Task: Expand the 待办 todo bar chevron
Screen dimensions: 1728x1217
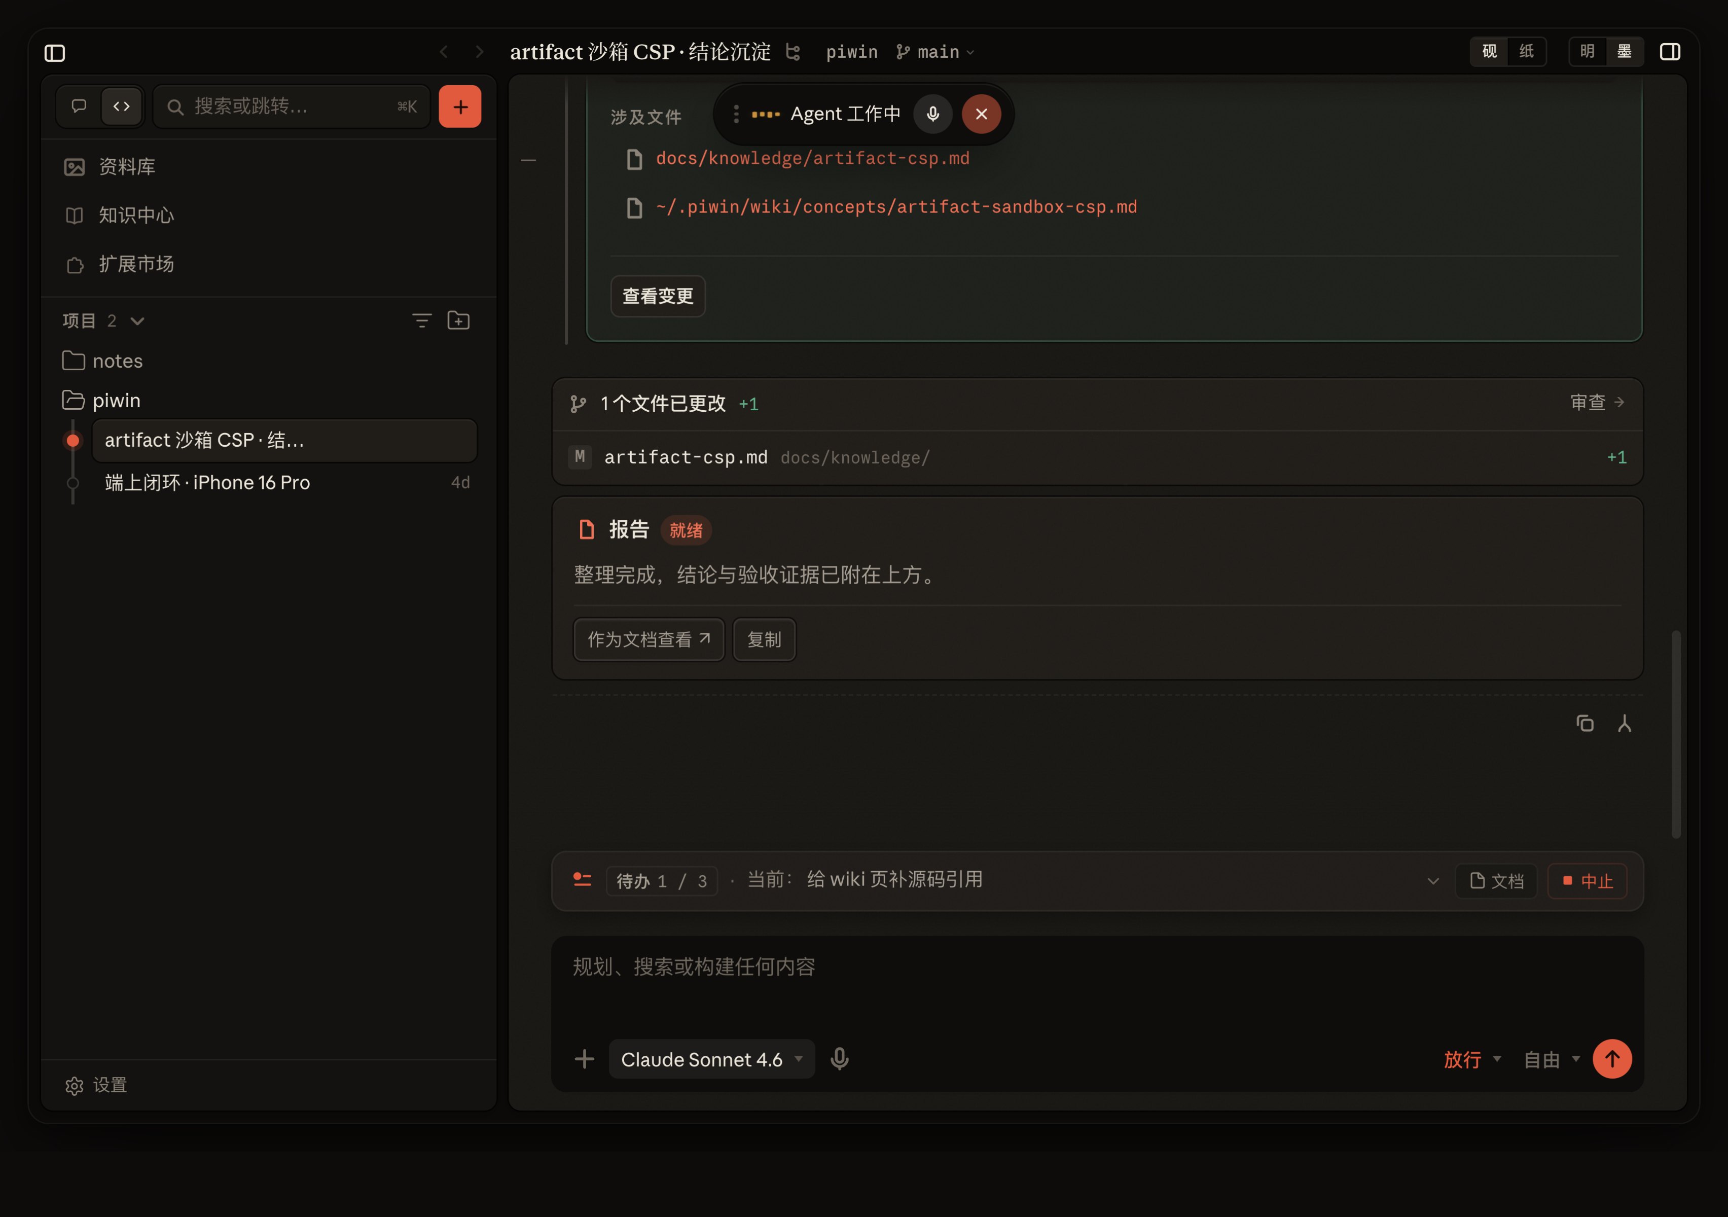Action: click(x=1433, y=881)
